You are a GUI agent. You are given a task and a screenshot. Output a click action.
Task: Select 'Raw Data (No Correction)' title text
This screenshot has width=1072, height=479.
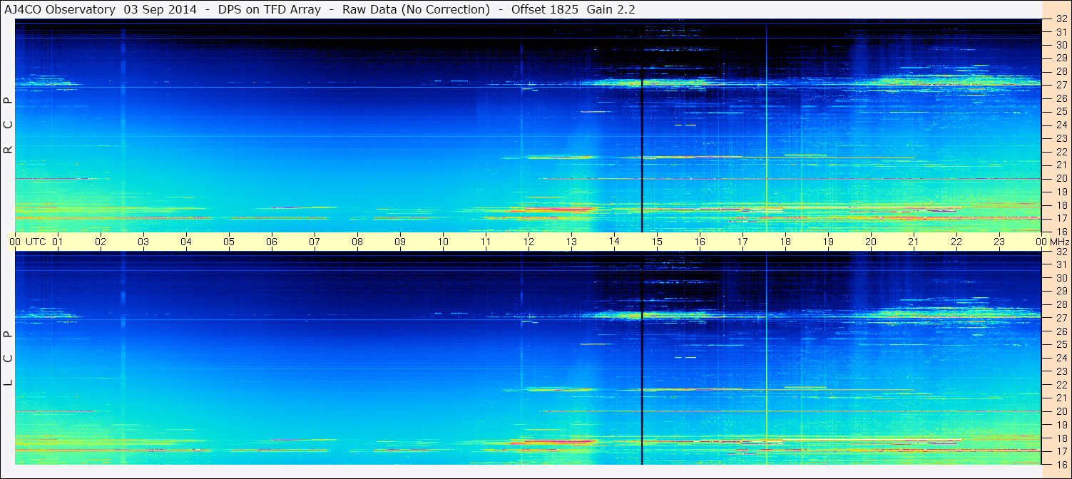click(x=416, y=10)
